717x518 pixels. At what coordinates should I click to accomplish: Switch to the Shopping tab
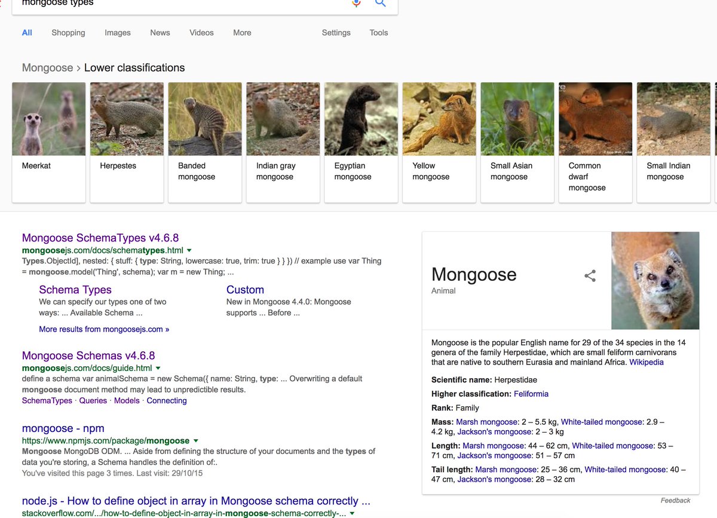pyautogui.click(x=68, y=33)
